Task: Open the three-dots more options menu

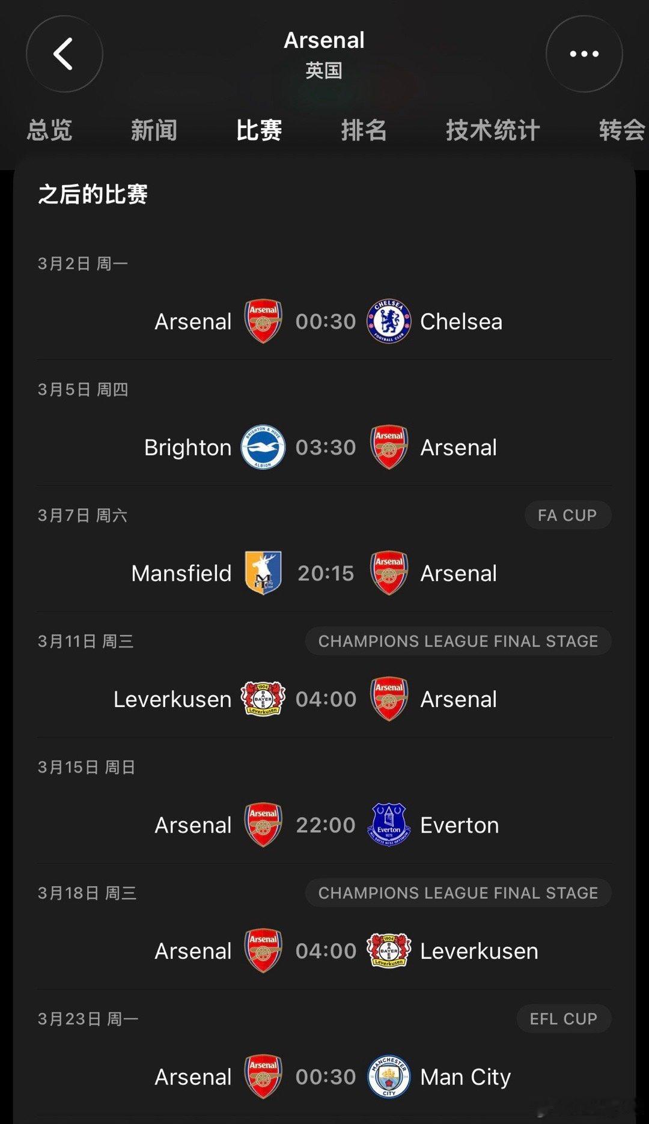Action: [584, 54]
